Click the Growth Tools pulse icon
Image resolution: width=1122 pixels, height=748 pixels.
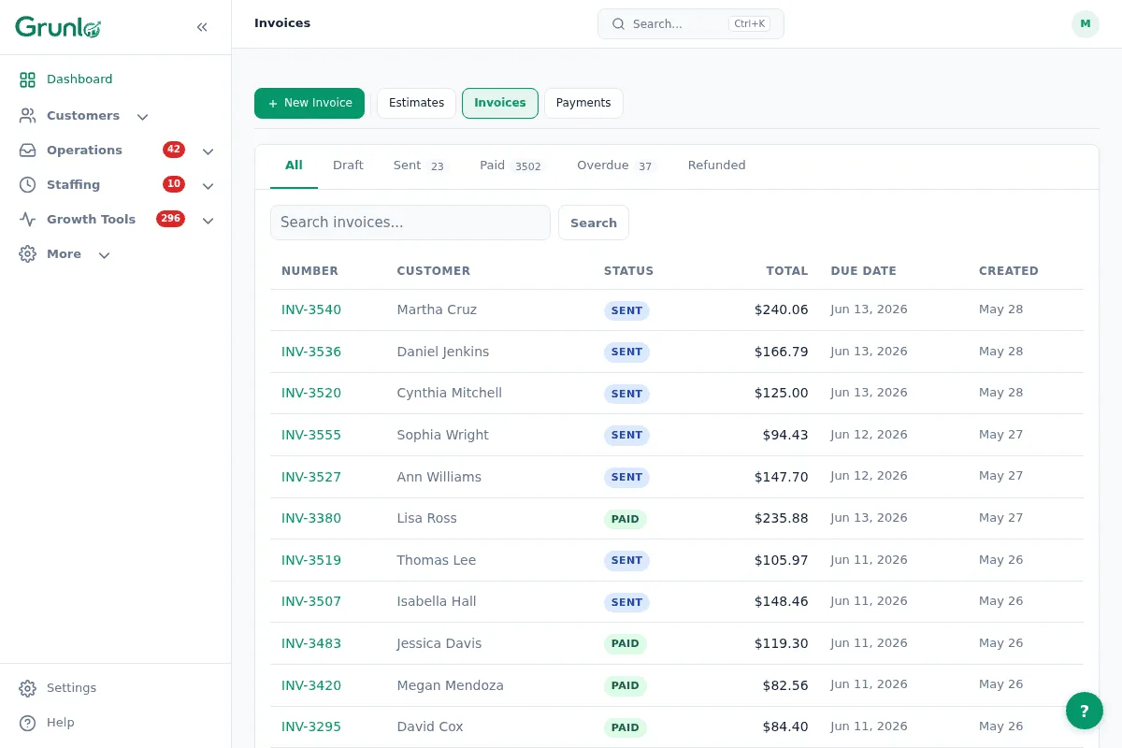point(27,220)
